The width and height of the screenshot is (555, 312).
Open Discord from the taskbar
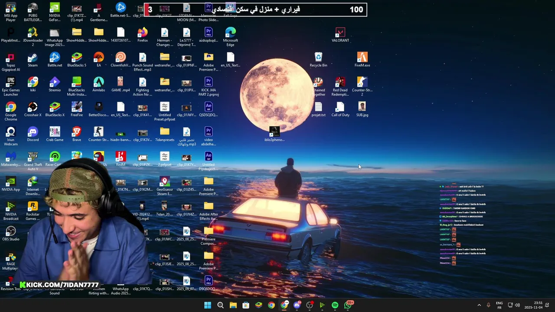click(x=297, y=305)
